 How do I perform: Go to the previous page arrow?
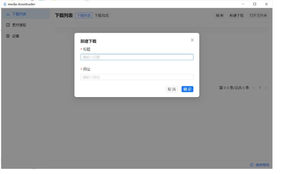click(253, 88)
